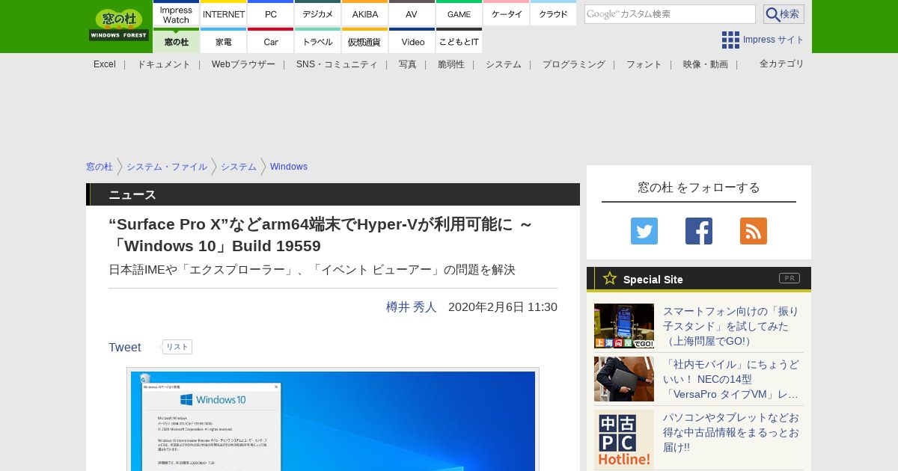Open the Windows 10 screenshot image
898x471 pixels.
(x=333, y=419)
